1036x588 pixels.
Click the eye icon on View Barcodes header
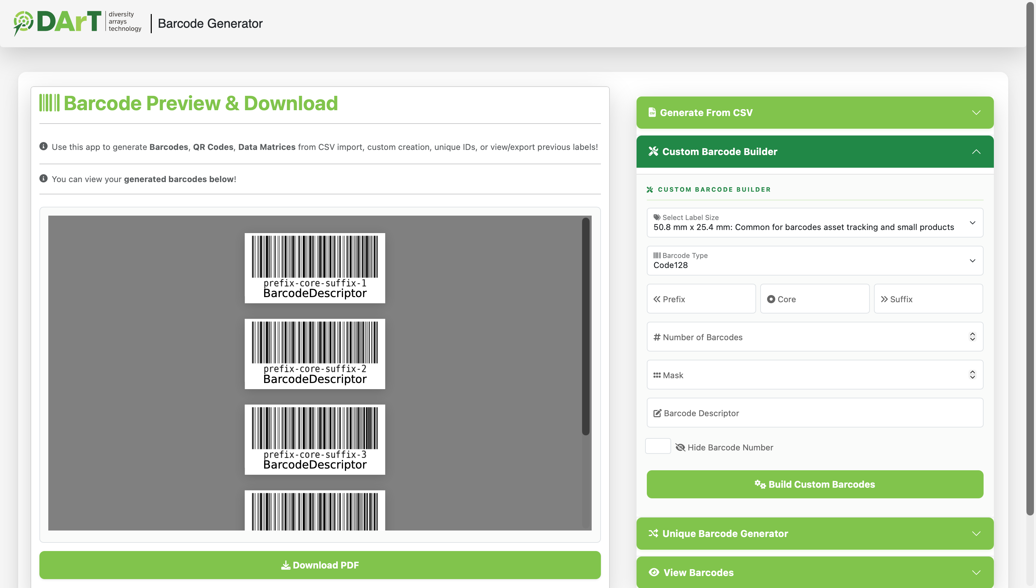[x=653, y=572]
